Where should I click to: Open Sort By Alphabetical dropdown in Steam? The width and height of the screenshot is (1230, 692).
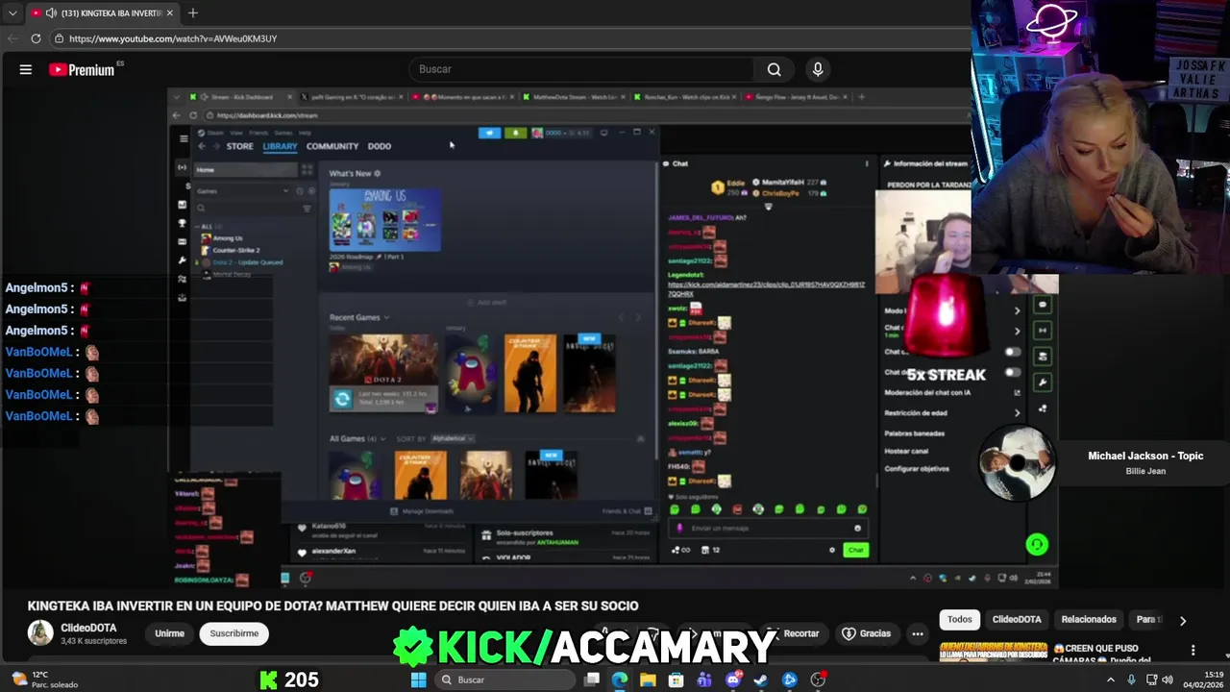[452, 438]
